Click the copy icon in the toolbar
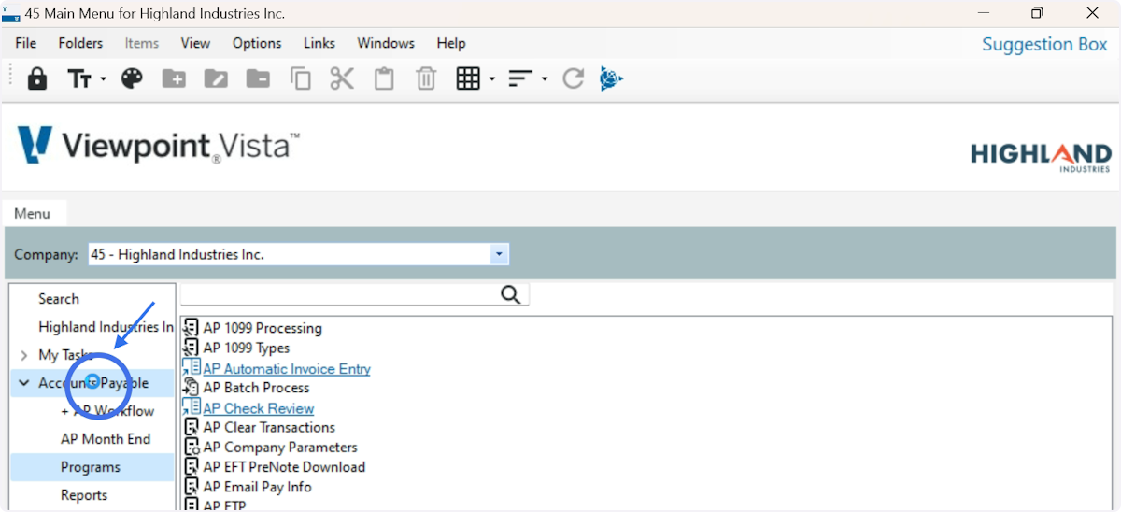The width and height of the screenshot is (1121, 512). point(300,78)
